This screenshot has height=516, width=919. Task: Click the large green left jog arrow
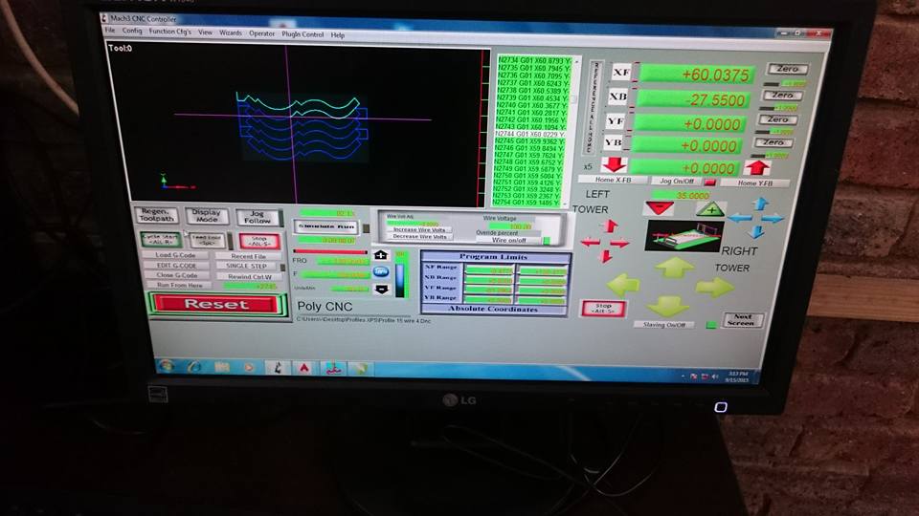click(x=623, y=285)
